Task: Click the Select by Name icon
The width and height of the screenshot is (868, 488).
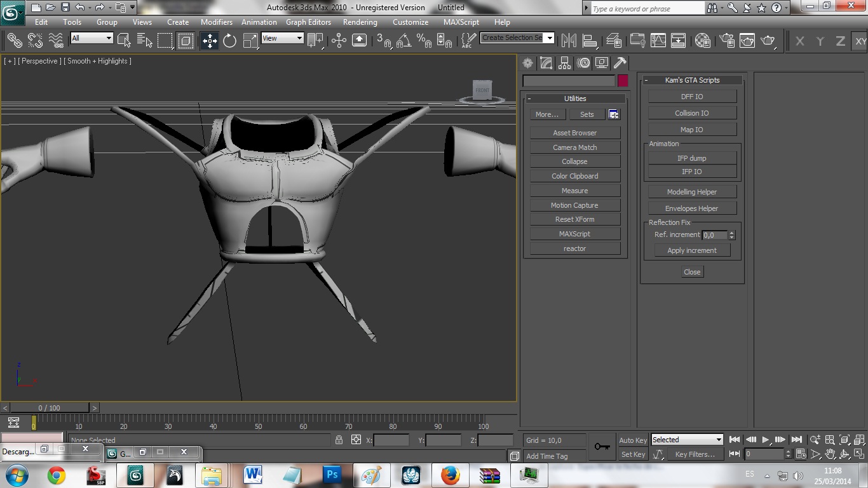Action: click(145, 41)
